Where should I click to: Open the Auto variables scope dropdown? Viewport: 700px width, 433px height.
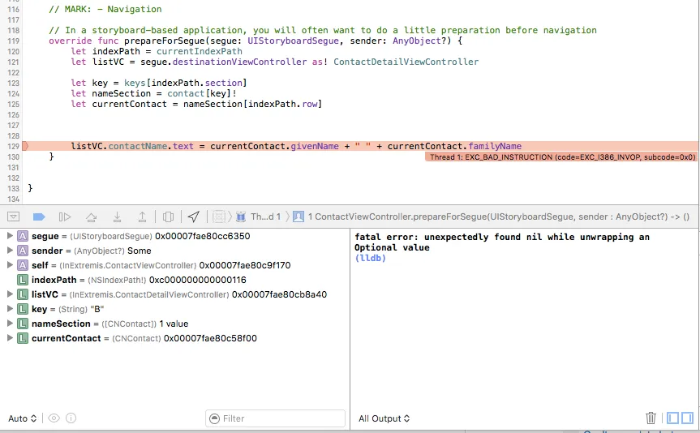[x=23, y=418]
